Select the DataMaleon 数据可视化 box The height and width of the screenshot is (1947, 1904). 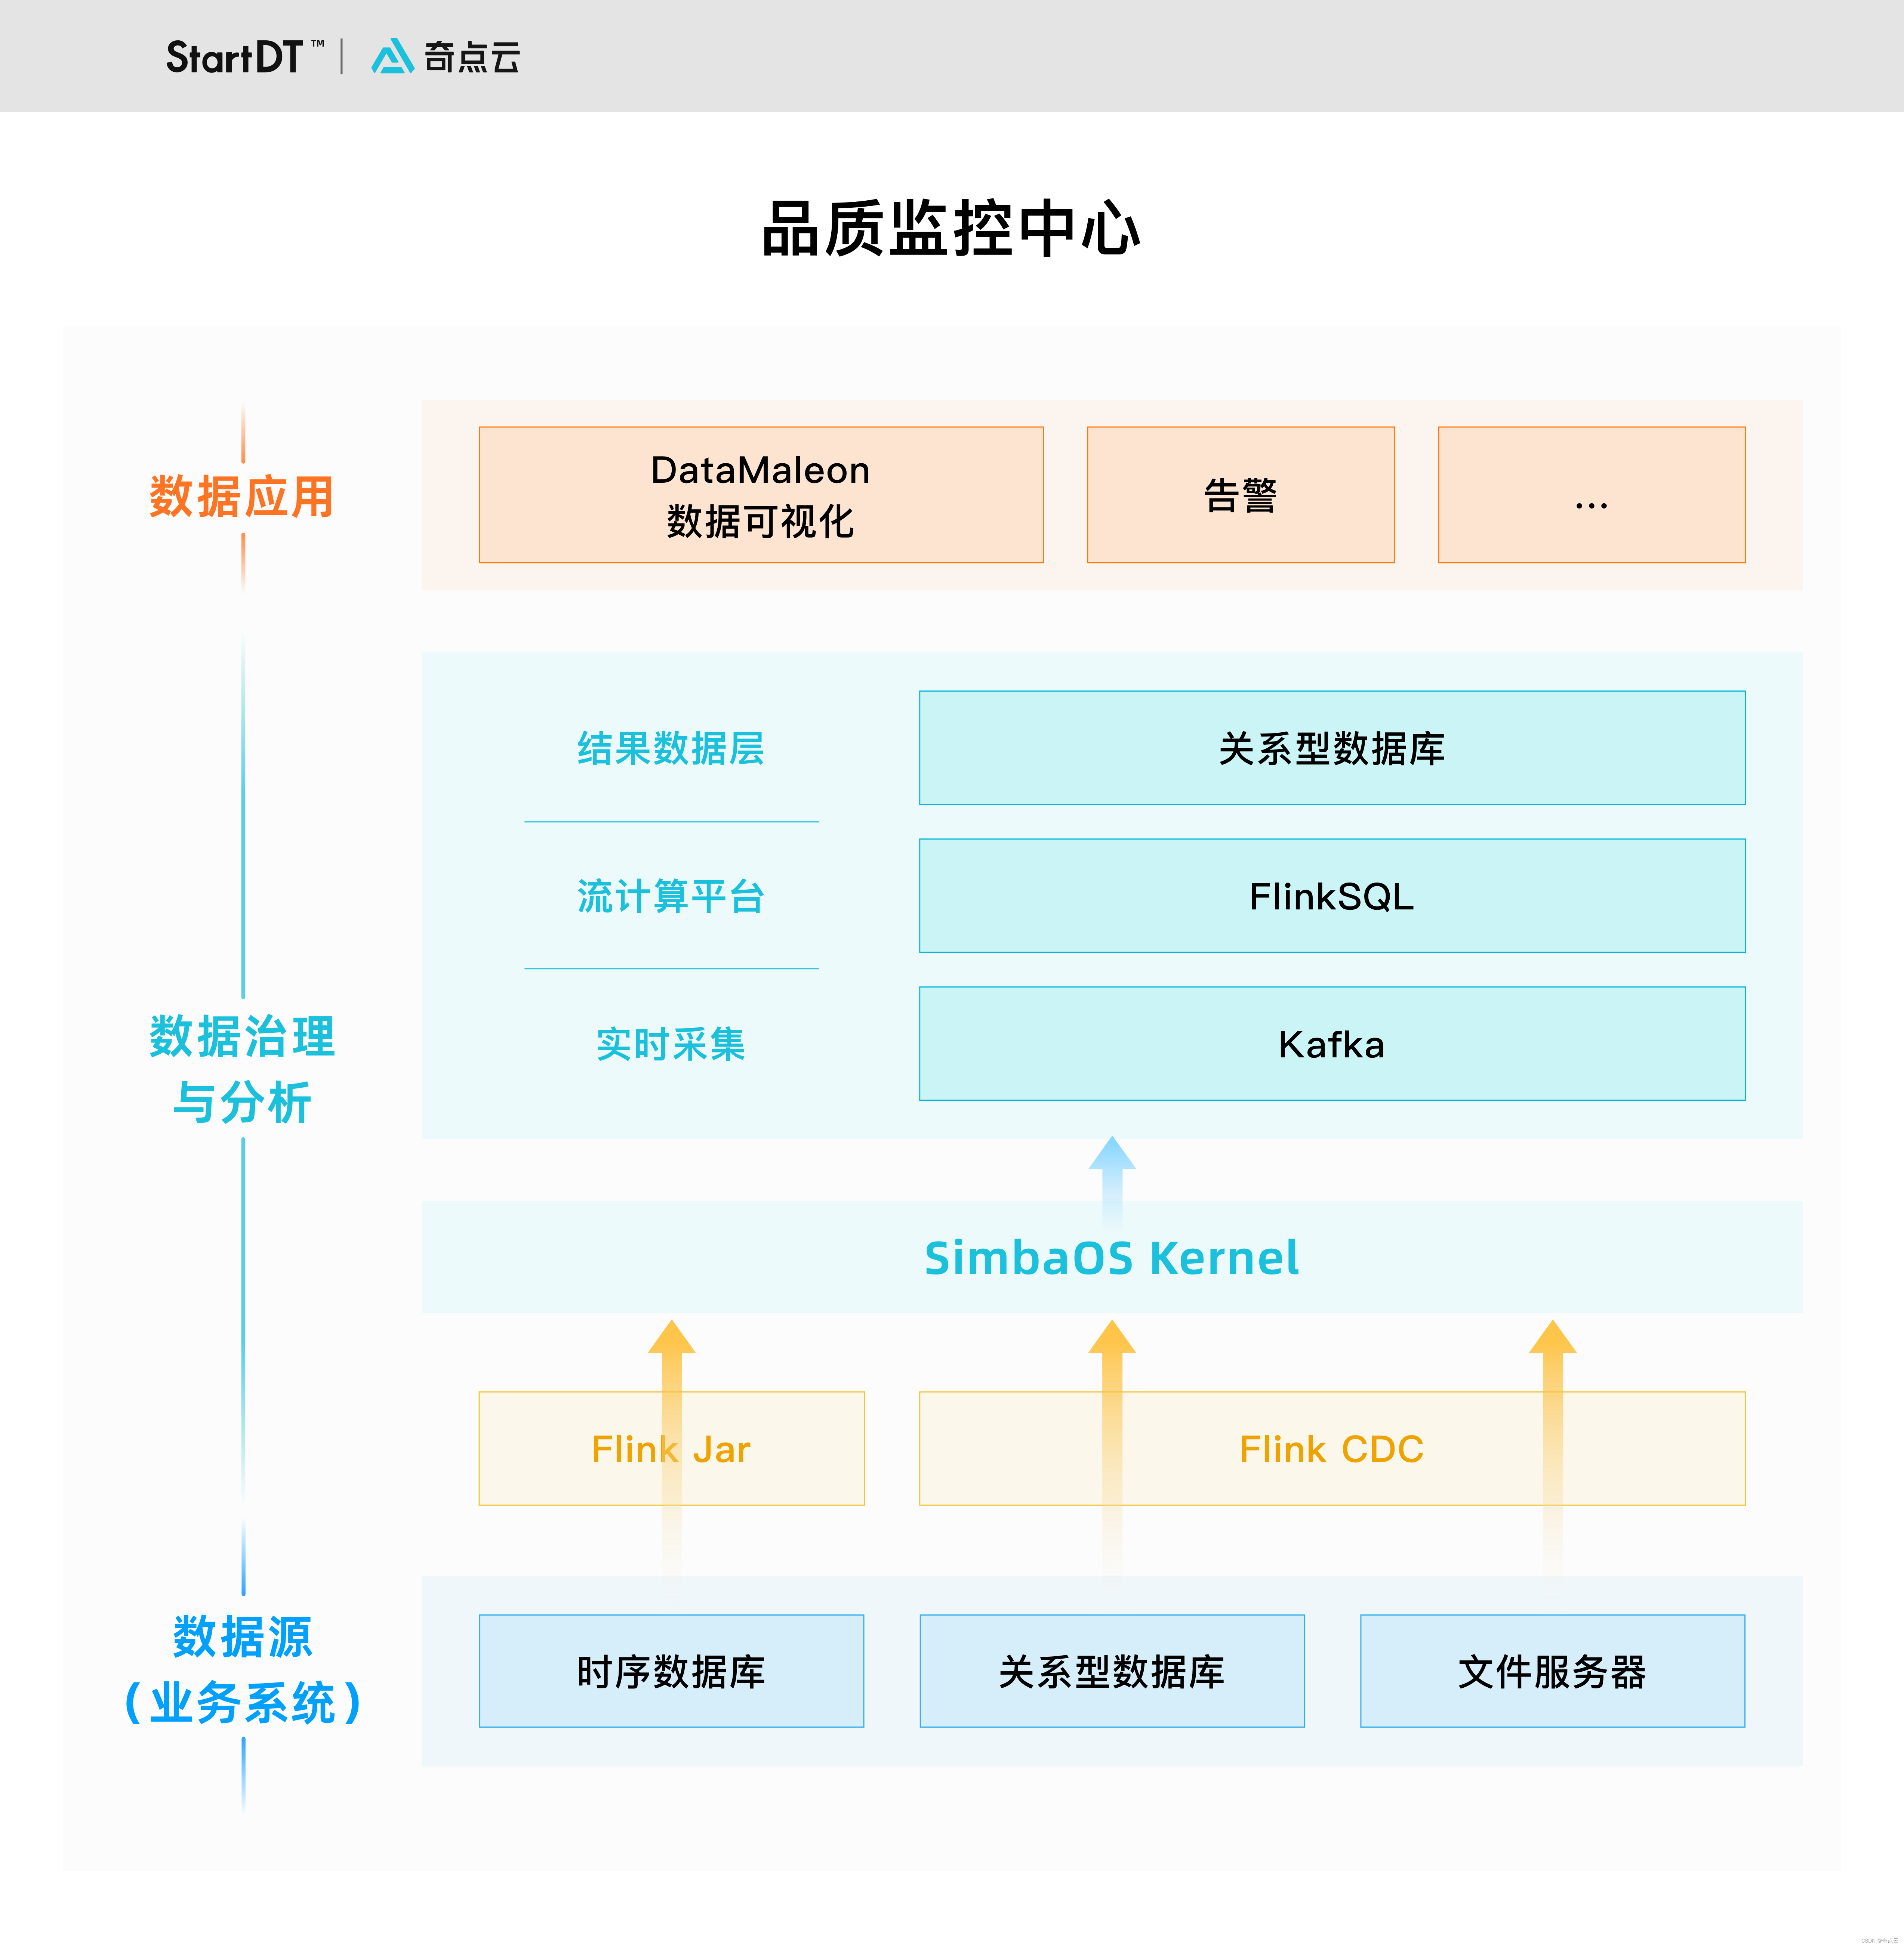[x=761, y=495]
